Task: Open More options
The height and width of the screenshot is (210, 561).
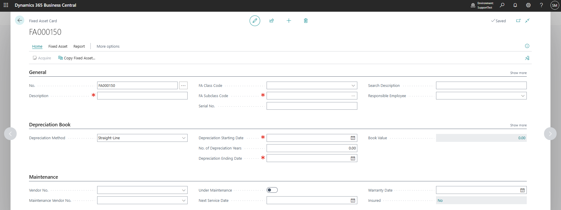Action: [x=108, y=46]
